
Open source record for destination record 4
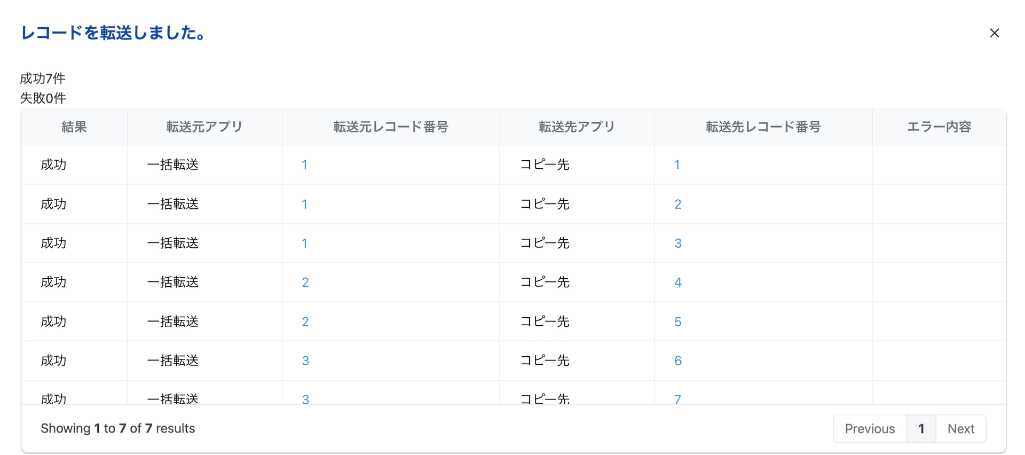(x=305, y=282)
